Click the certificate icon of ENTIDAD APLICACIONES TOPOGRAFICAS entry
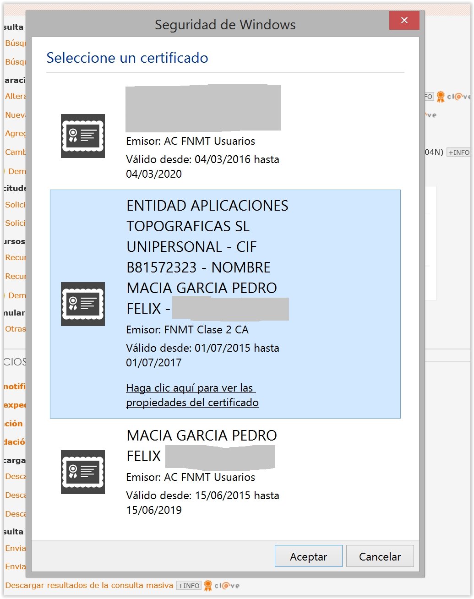 coord(83,304)
